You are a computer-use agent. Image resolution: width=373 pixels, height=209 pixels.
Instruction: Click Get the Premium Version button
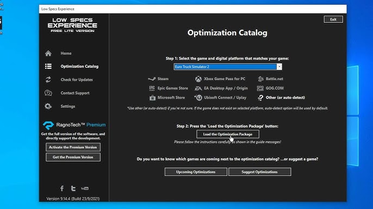tap(73, 157)
